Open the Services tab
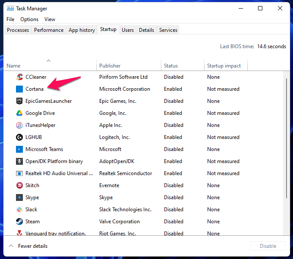The width and height of the screenshot is (293, 259). 168,30
